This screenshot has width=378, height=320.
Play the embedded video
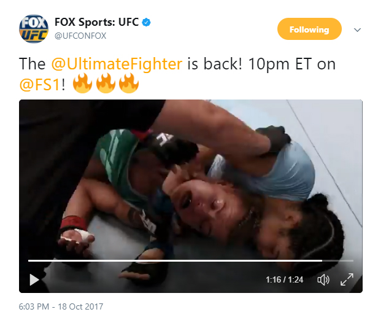tap(34, 279)
